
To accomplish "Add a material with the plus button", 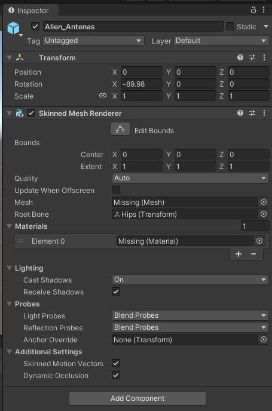I will pyautogui.click(x=239, y=254).
